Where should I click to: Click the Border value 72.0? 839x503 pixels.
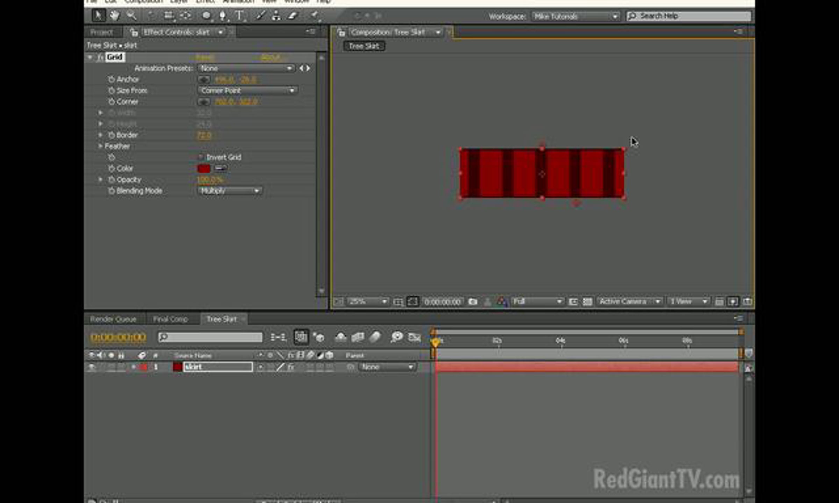204,135
